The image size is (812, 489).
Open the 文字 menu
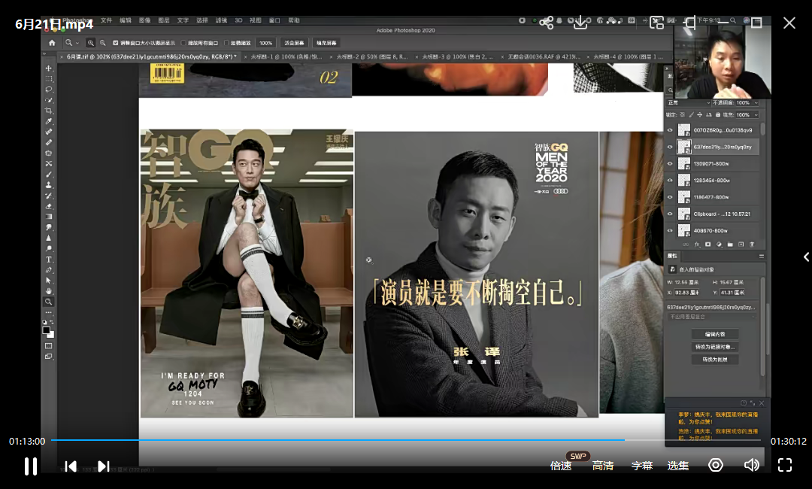183,20
